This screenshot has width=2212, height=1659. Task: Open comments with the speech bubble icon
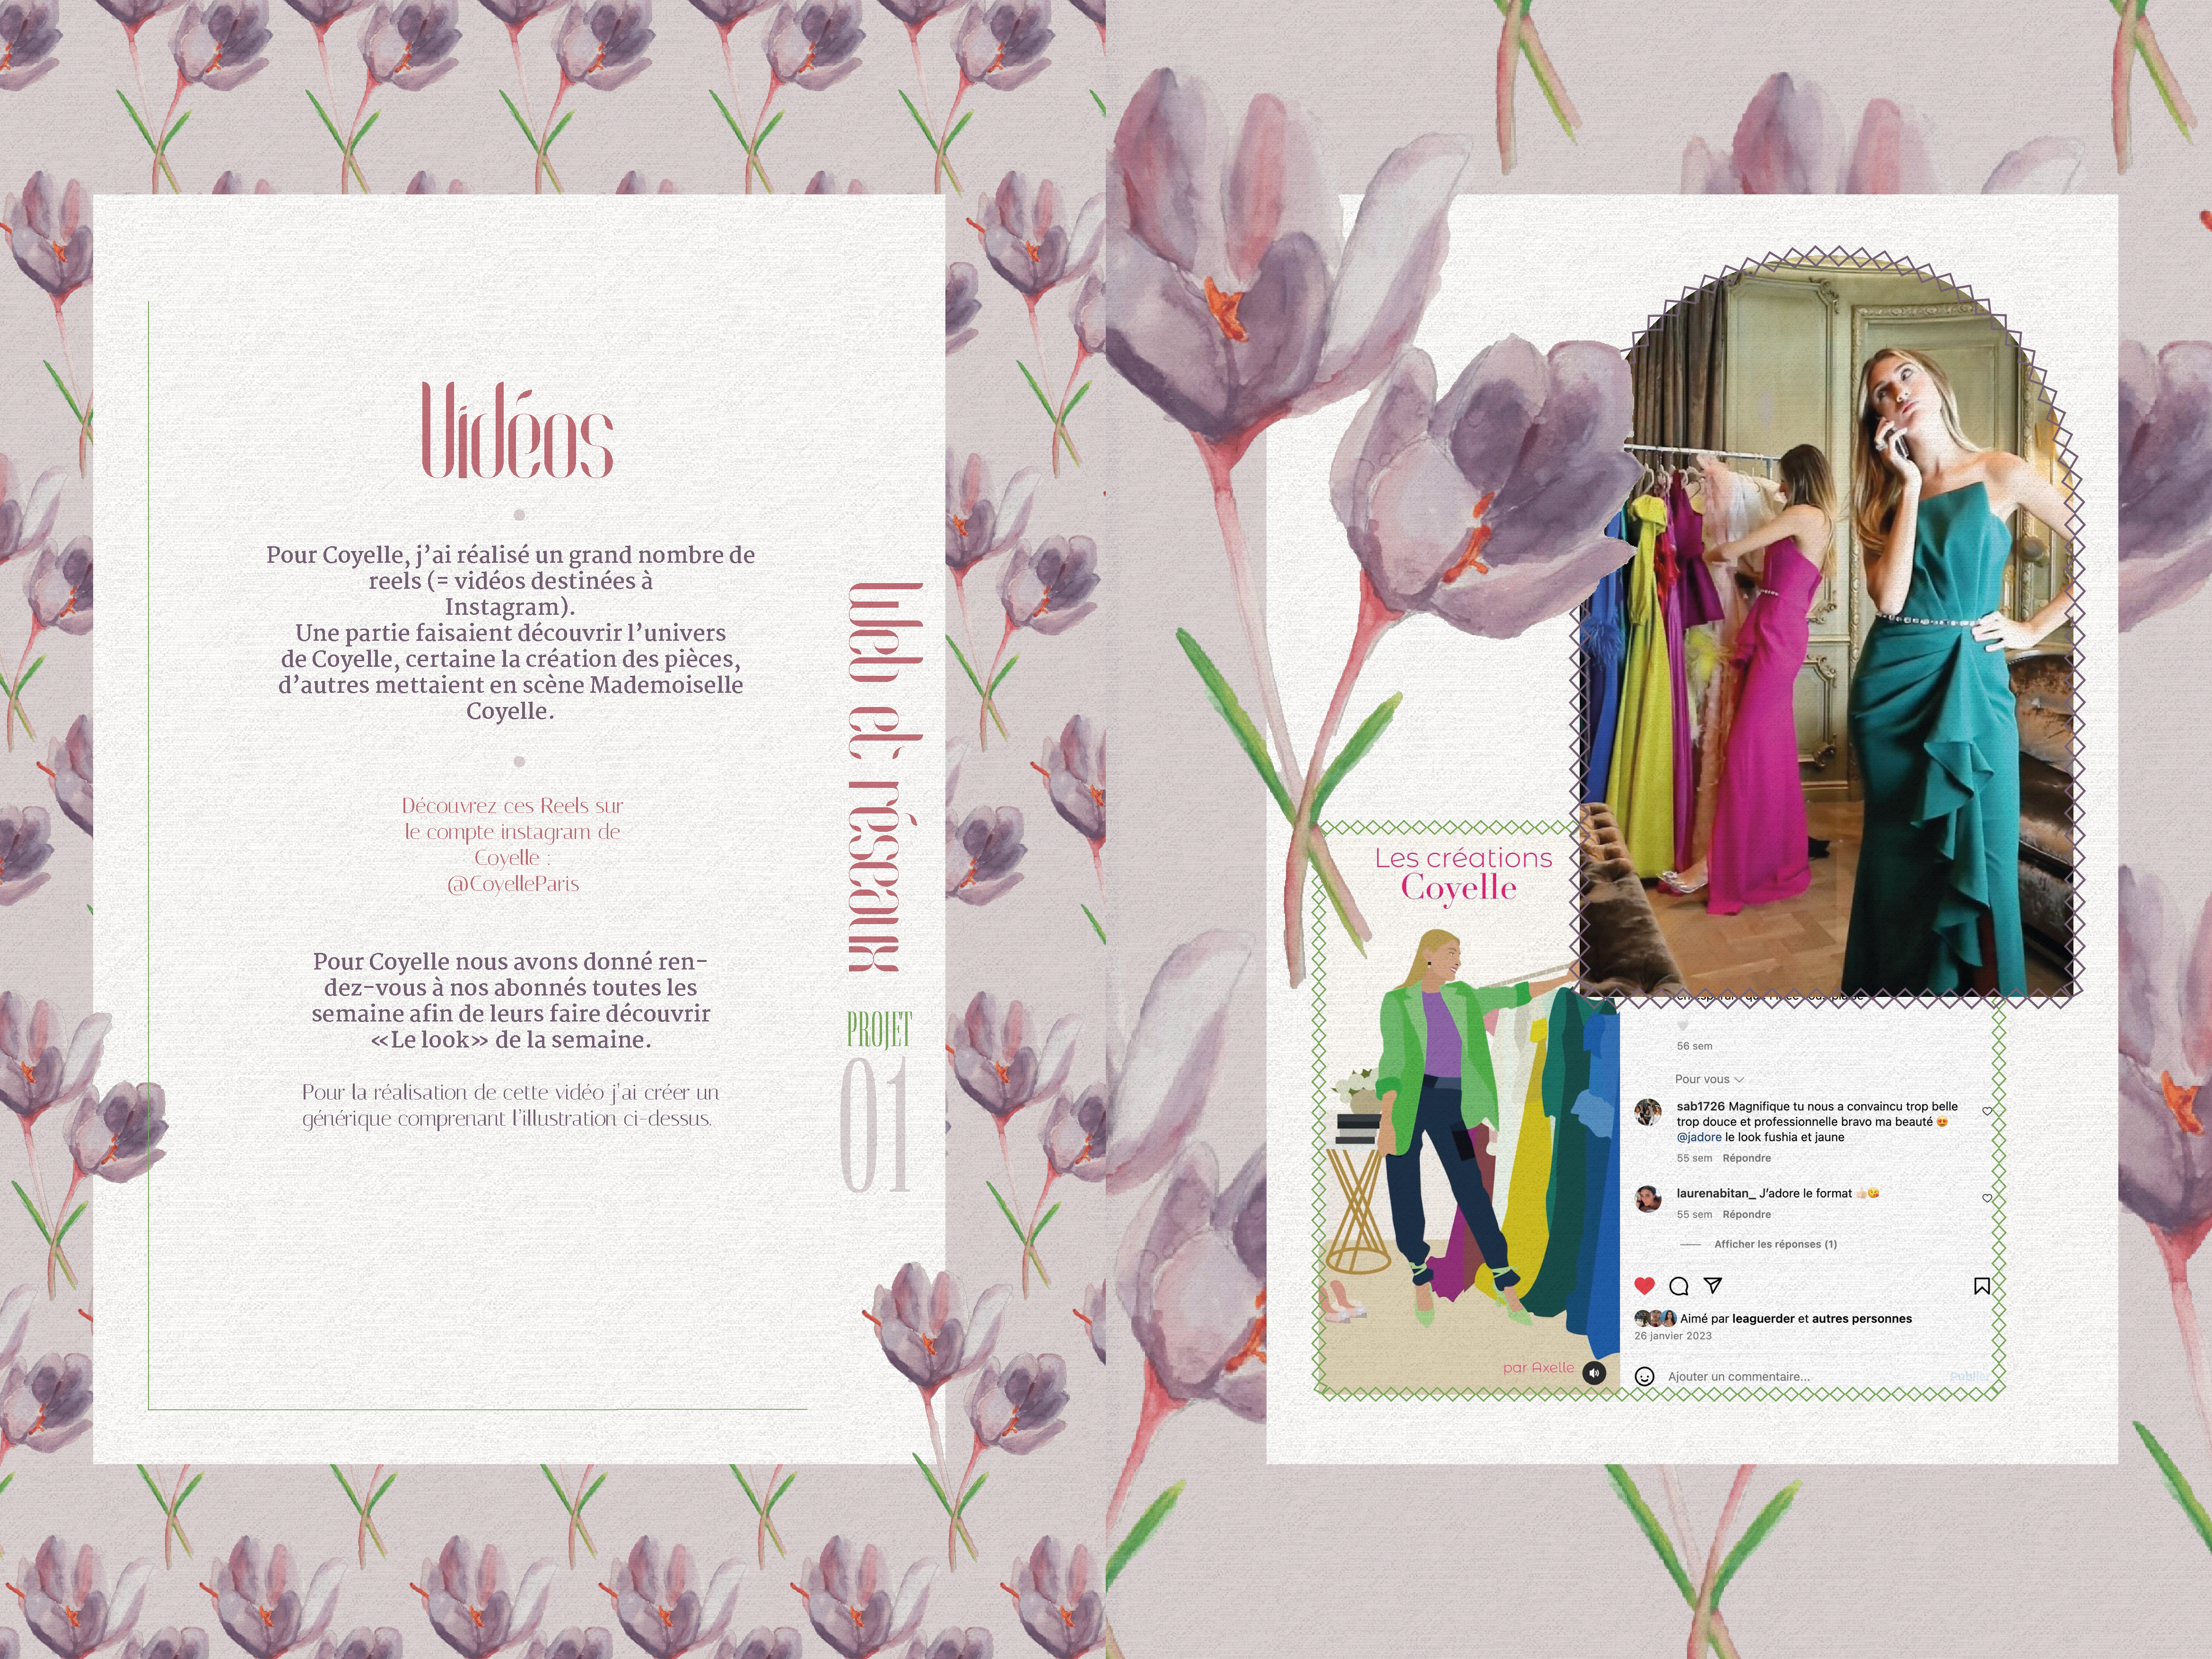click(1679, 1286)
